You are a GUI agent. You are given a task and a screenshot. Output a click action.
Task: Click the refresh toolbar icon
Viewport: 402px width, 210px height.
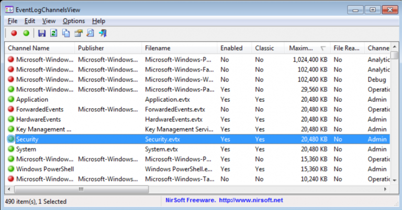(53, 33)
